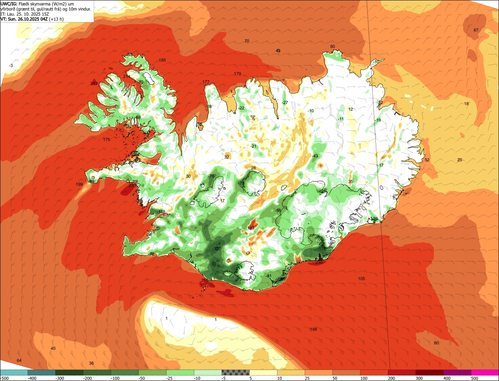Click the magenta 400 to 500 legend swatch
499x381 pixels.
[457, 372]
